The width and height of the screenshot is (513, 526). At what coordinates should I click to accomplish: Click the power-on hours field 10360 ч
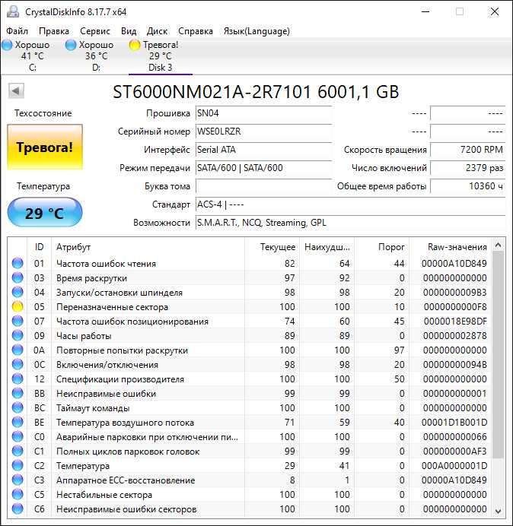click(467, 185)
